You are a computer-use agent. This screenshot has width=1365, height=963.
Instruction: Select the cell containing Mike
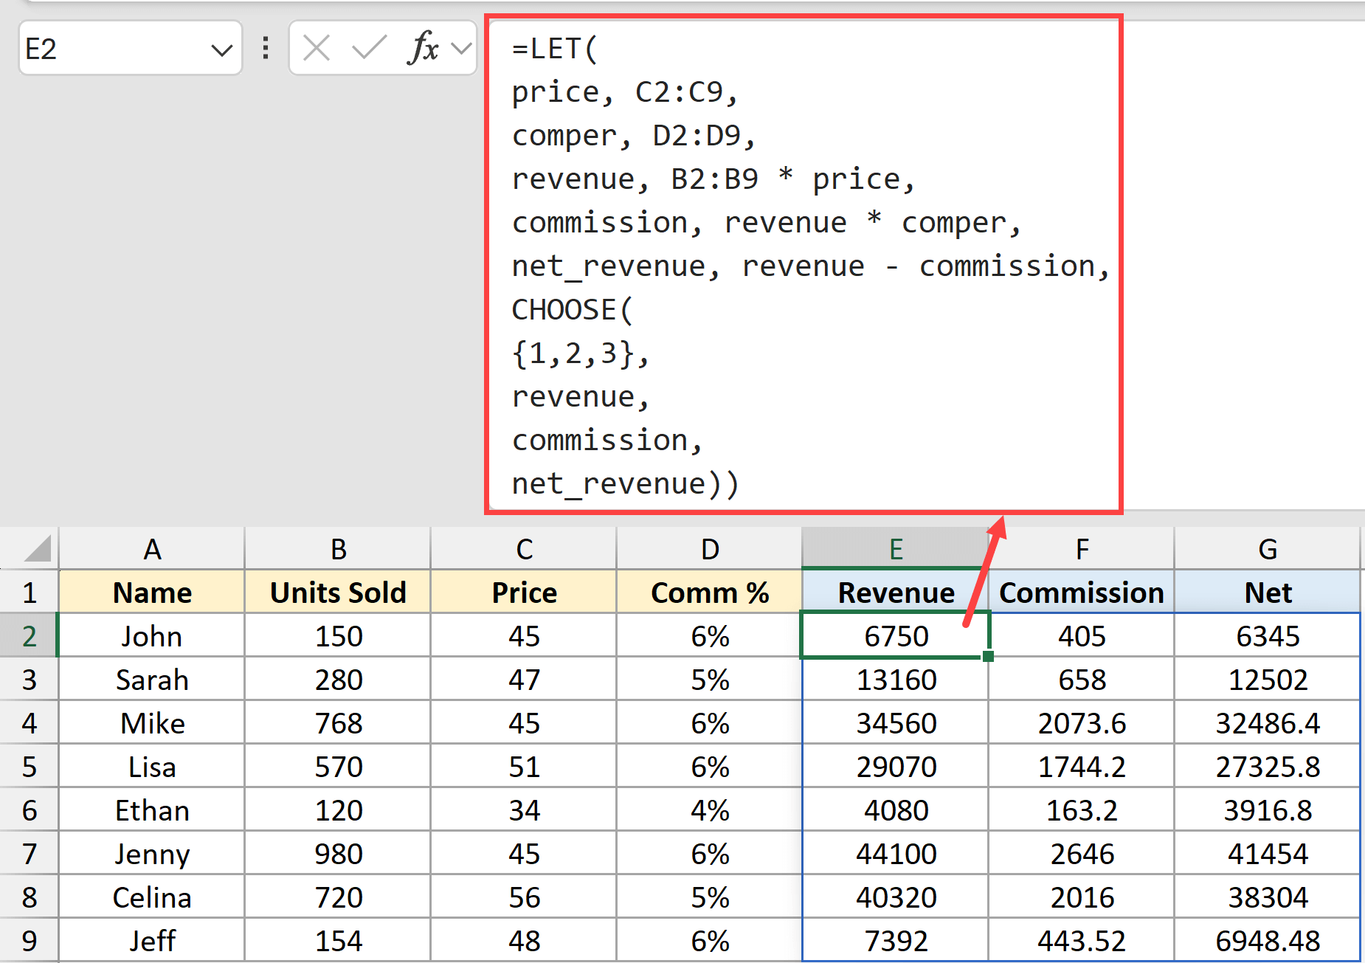(x=152, y=722)
